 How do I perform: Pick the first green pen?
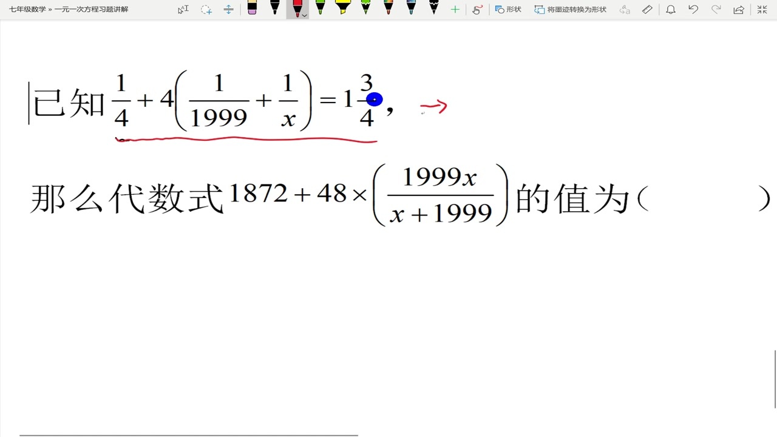coord(320,8)
